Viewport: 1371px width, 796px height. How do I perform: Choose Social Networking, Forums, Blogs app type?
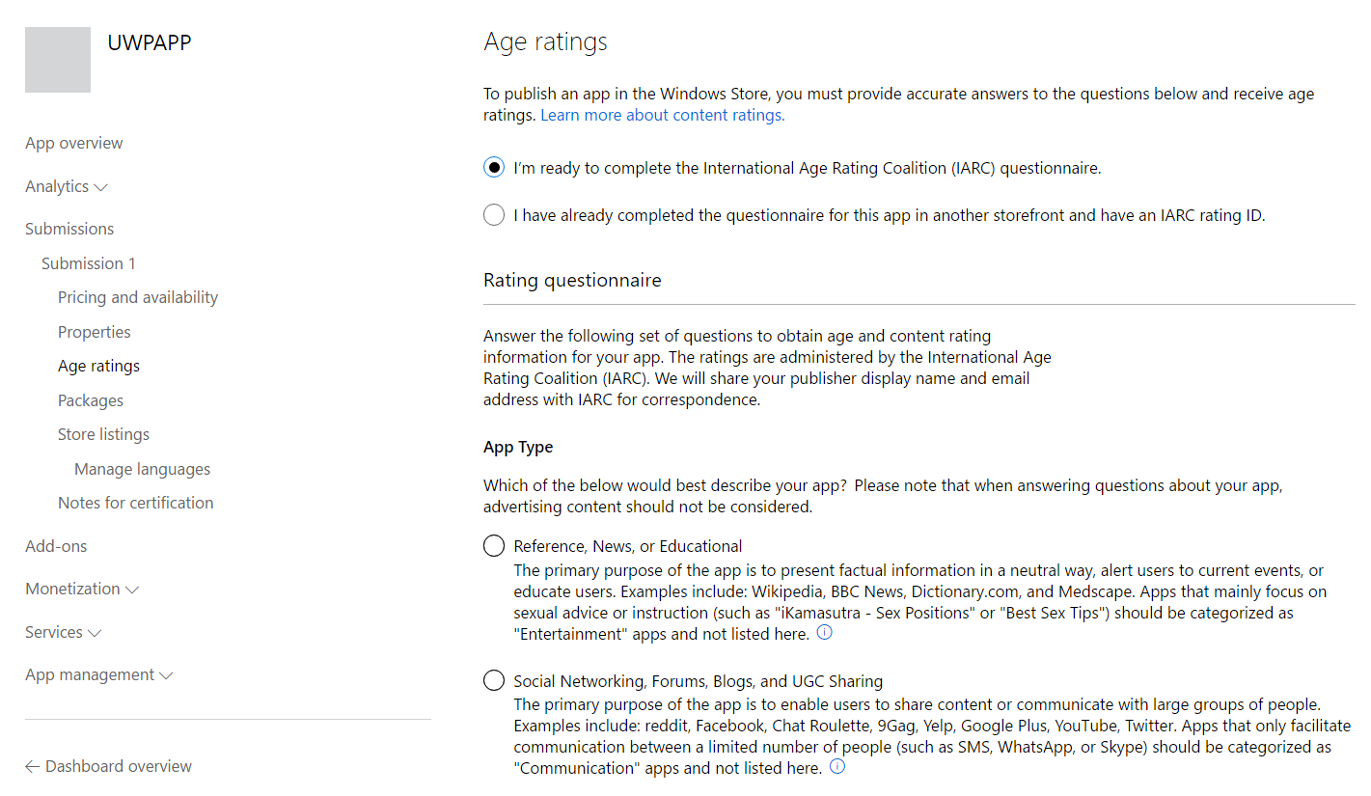494,681
